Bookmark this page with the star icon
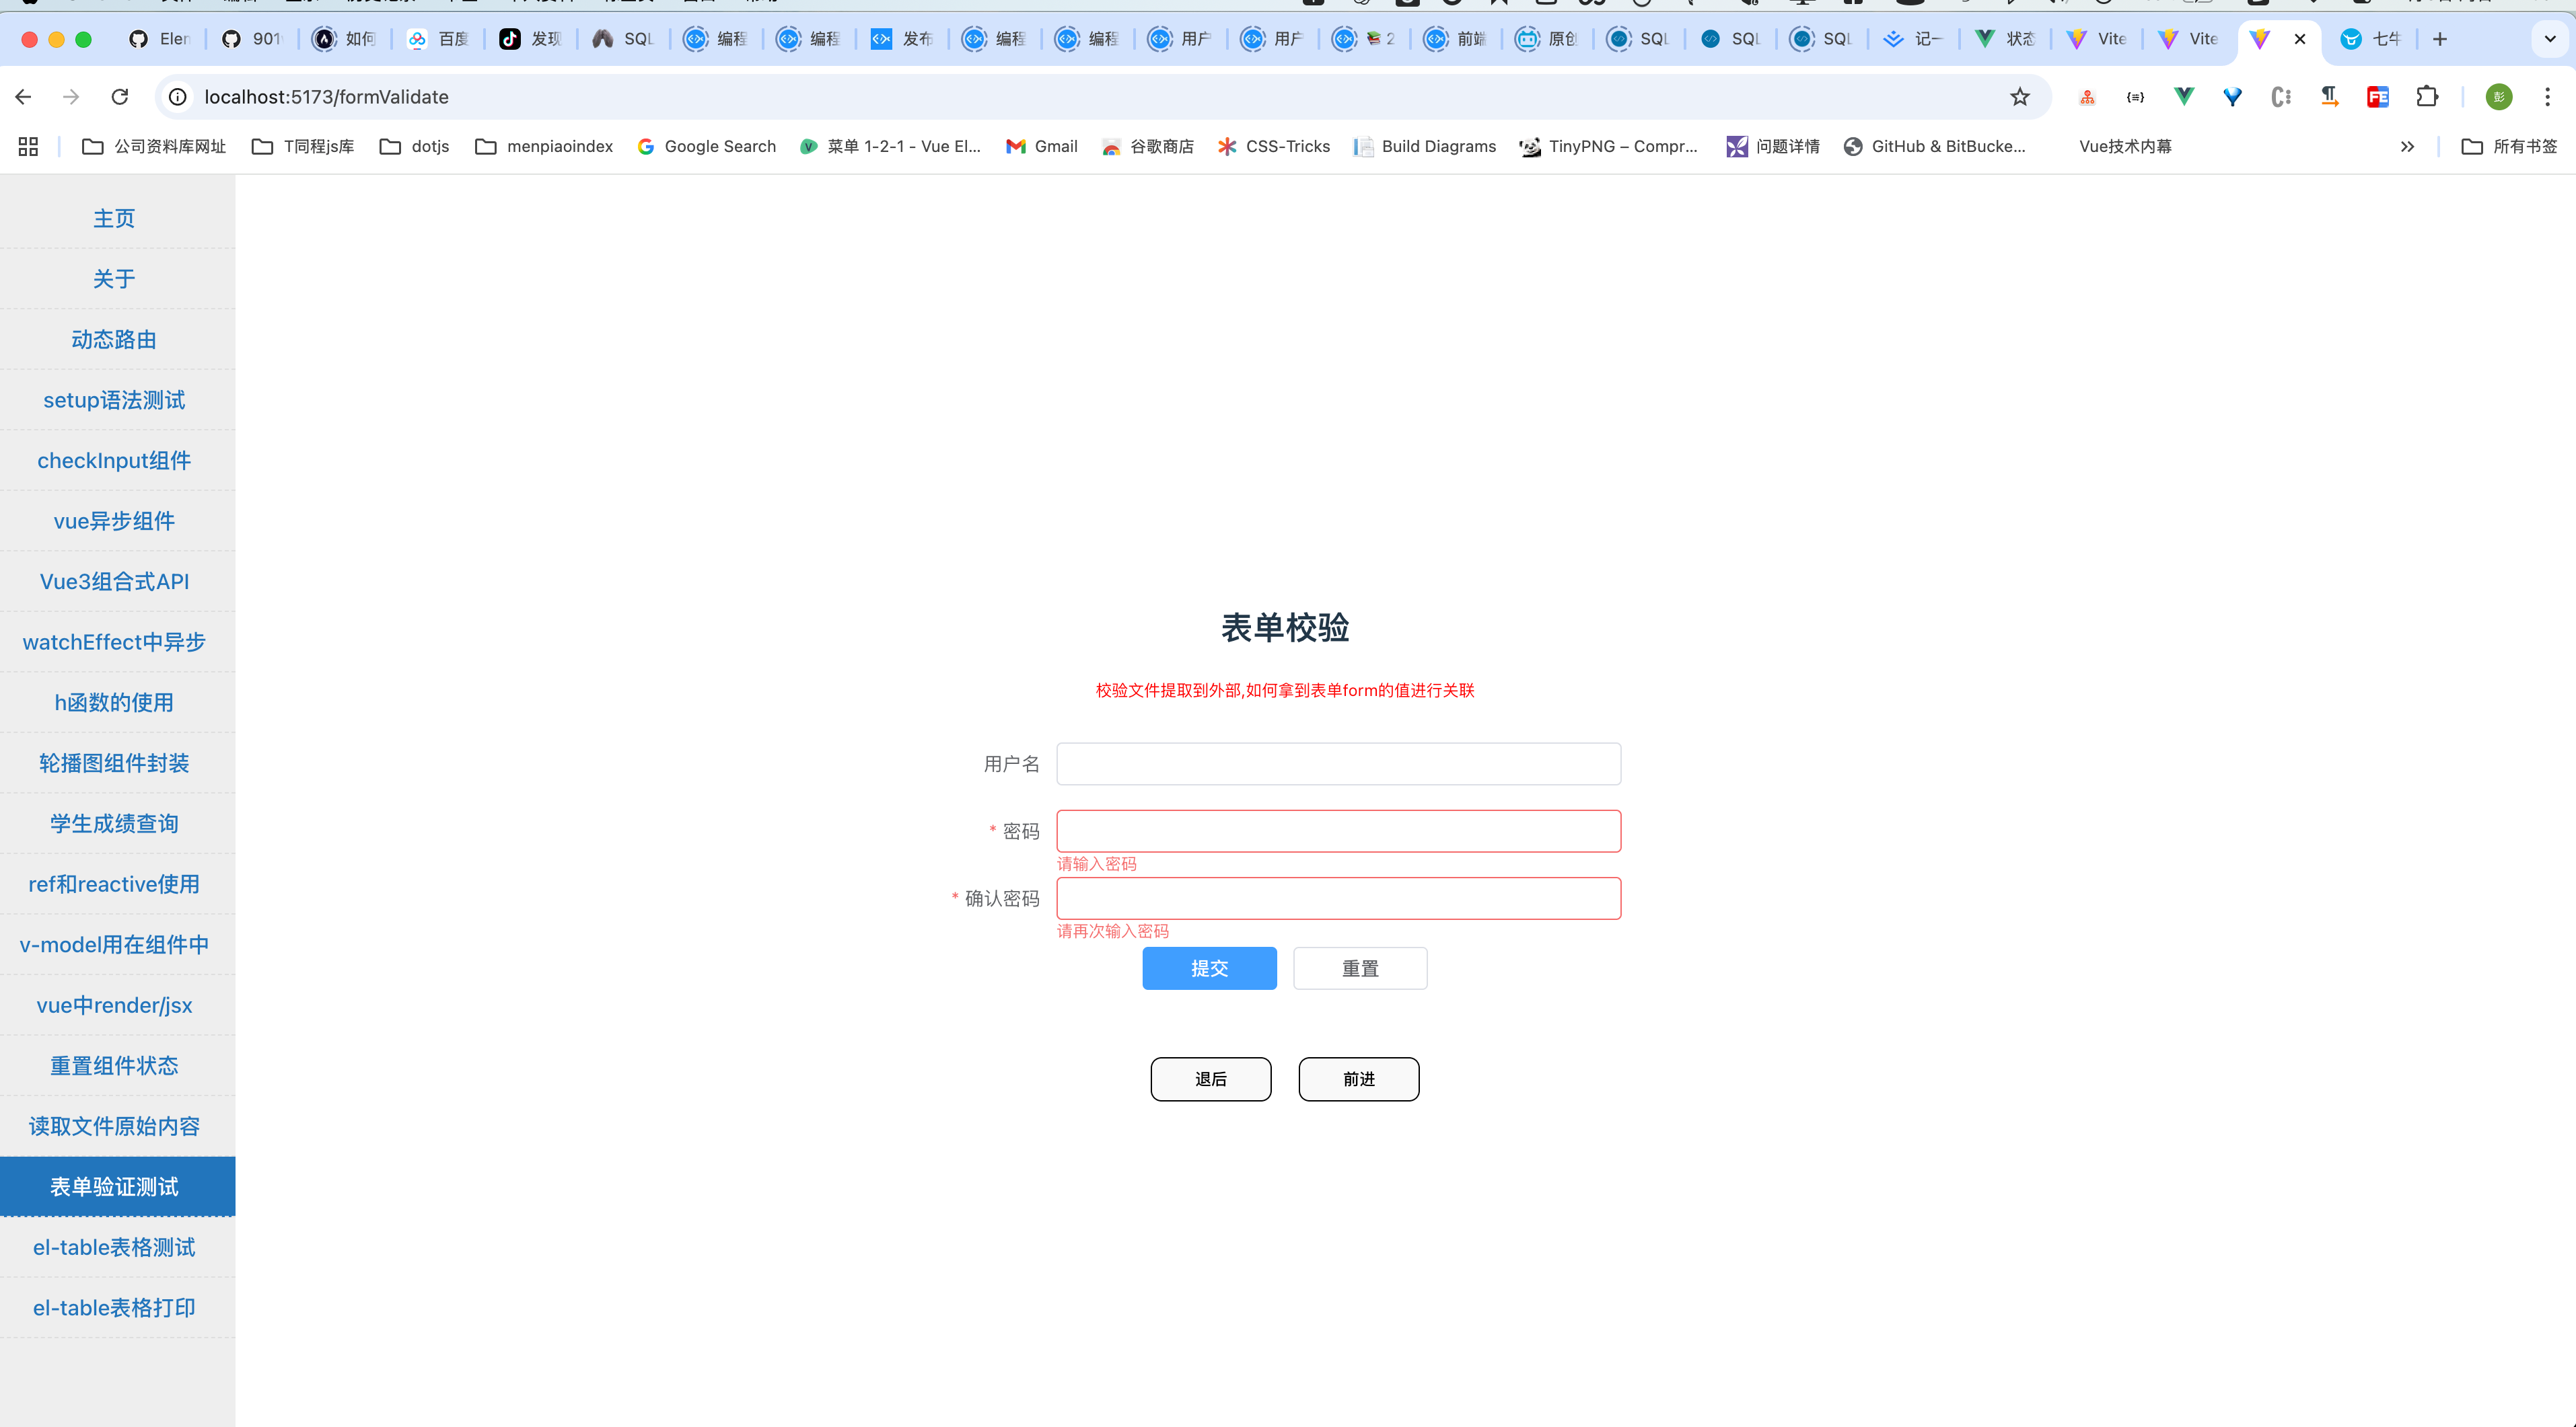The height and width of the screenshot is (1427, 2576). tap(2020, 97)
